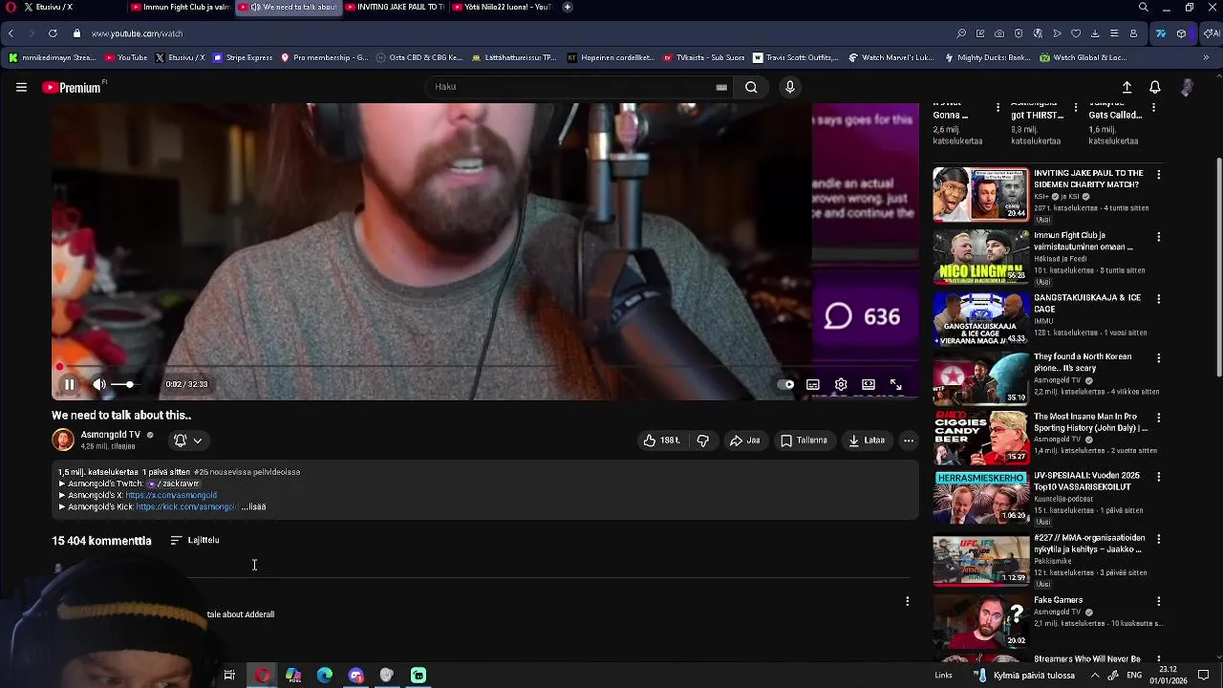The image size is (1223, 688).
Task: Open the page scrollbar thumb
Action: (1217, 266)
